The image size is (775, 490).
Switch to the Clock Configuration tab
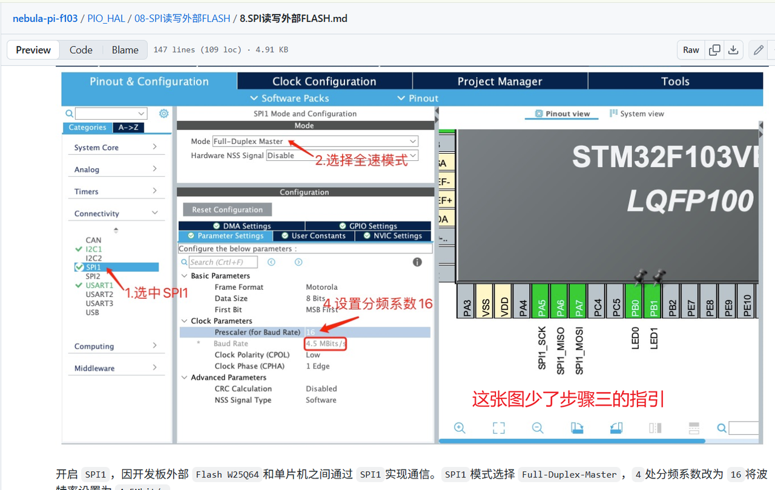click(x=324, y=82)
